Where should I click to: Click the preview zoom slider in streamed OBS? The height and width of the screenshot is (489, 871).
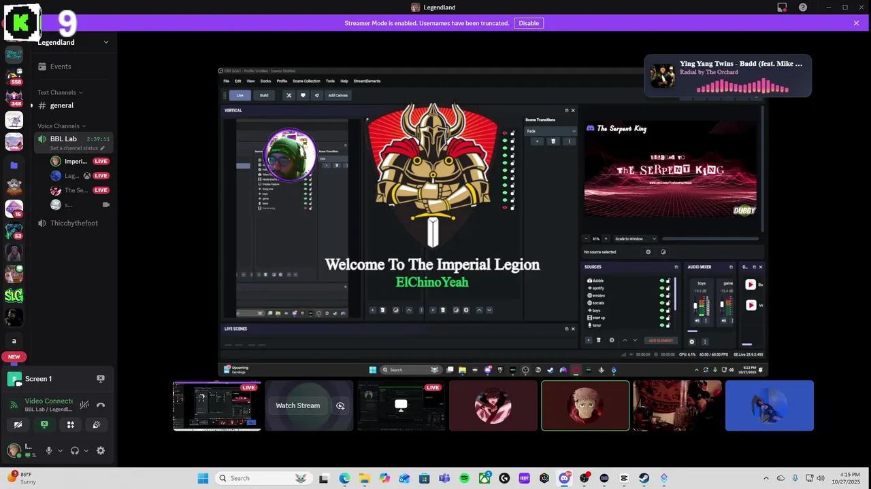(710, 238)
